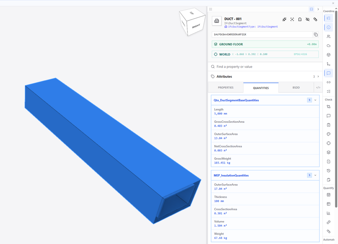Click the layers stack icon in sidebar
Screen dimensions: 338x244
(329, 152)
